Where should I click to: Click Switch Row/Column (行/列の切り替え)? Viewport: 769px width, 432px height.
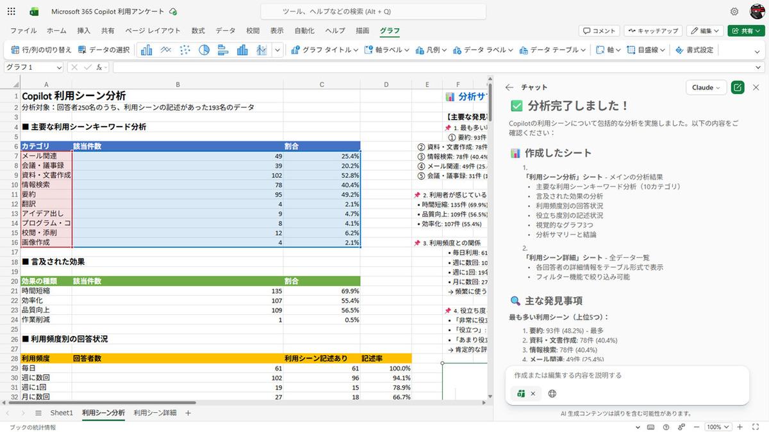click(41, 50)
